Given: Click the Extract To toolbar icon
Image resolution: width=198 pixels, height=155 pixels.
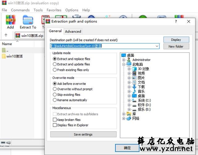Looking at the screenshot, I should click(28, 20).
